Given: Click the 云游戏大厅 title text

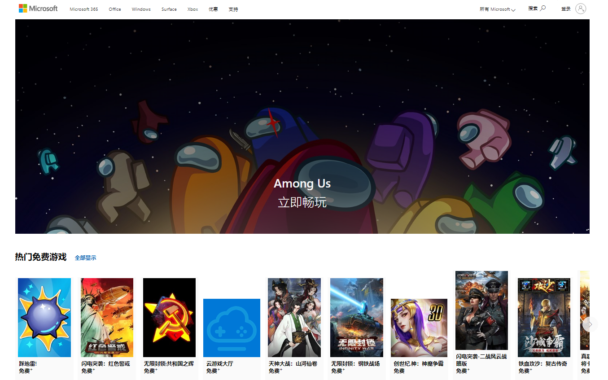Looking at the screenshot, I should [x=220, y=364].
